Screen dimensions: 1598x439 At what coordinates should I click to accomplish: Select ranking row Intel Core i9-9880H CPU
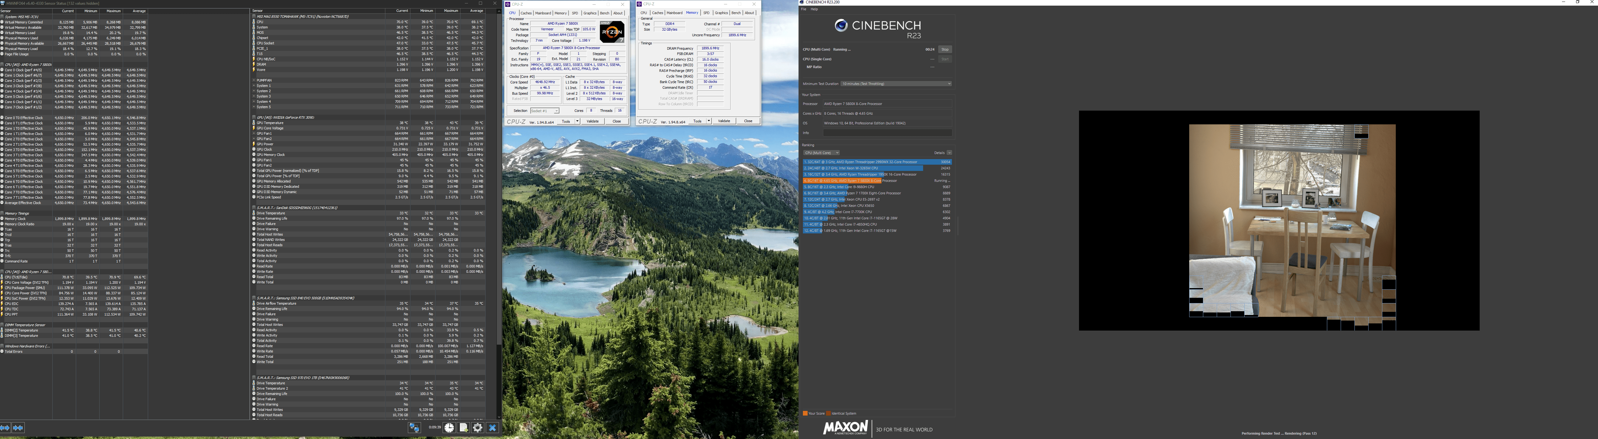coord(877,187)
